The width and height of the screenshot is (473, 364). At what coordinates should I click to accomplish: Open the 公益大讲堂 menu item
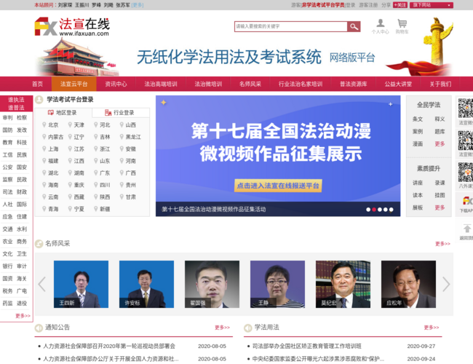(398, 84)
